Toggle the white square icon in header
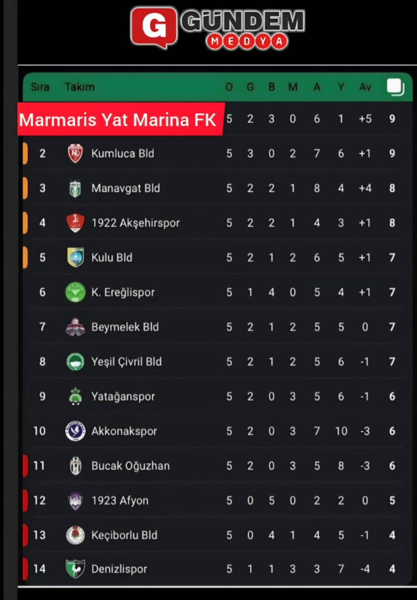This screenshot has width=417, height=600. [395, 87]
